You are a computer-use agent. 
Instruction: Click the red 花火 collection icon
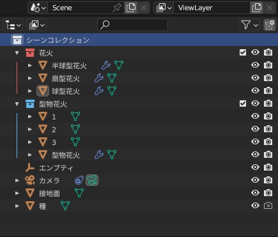point(30,52)
